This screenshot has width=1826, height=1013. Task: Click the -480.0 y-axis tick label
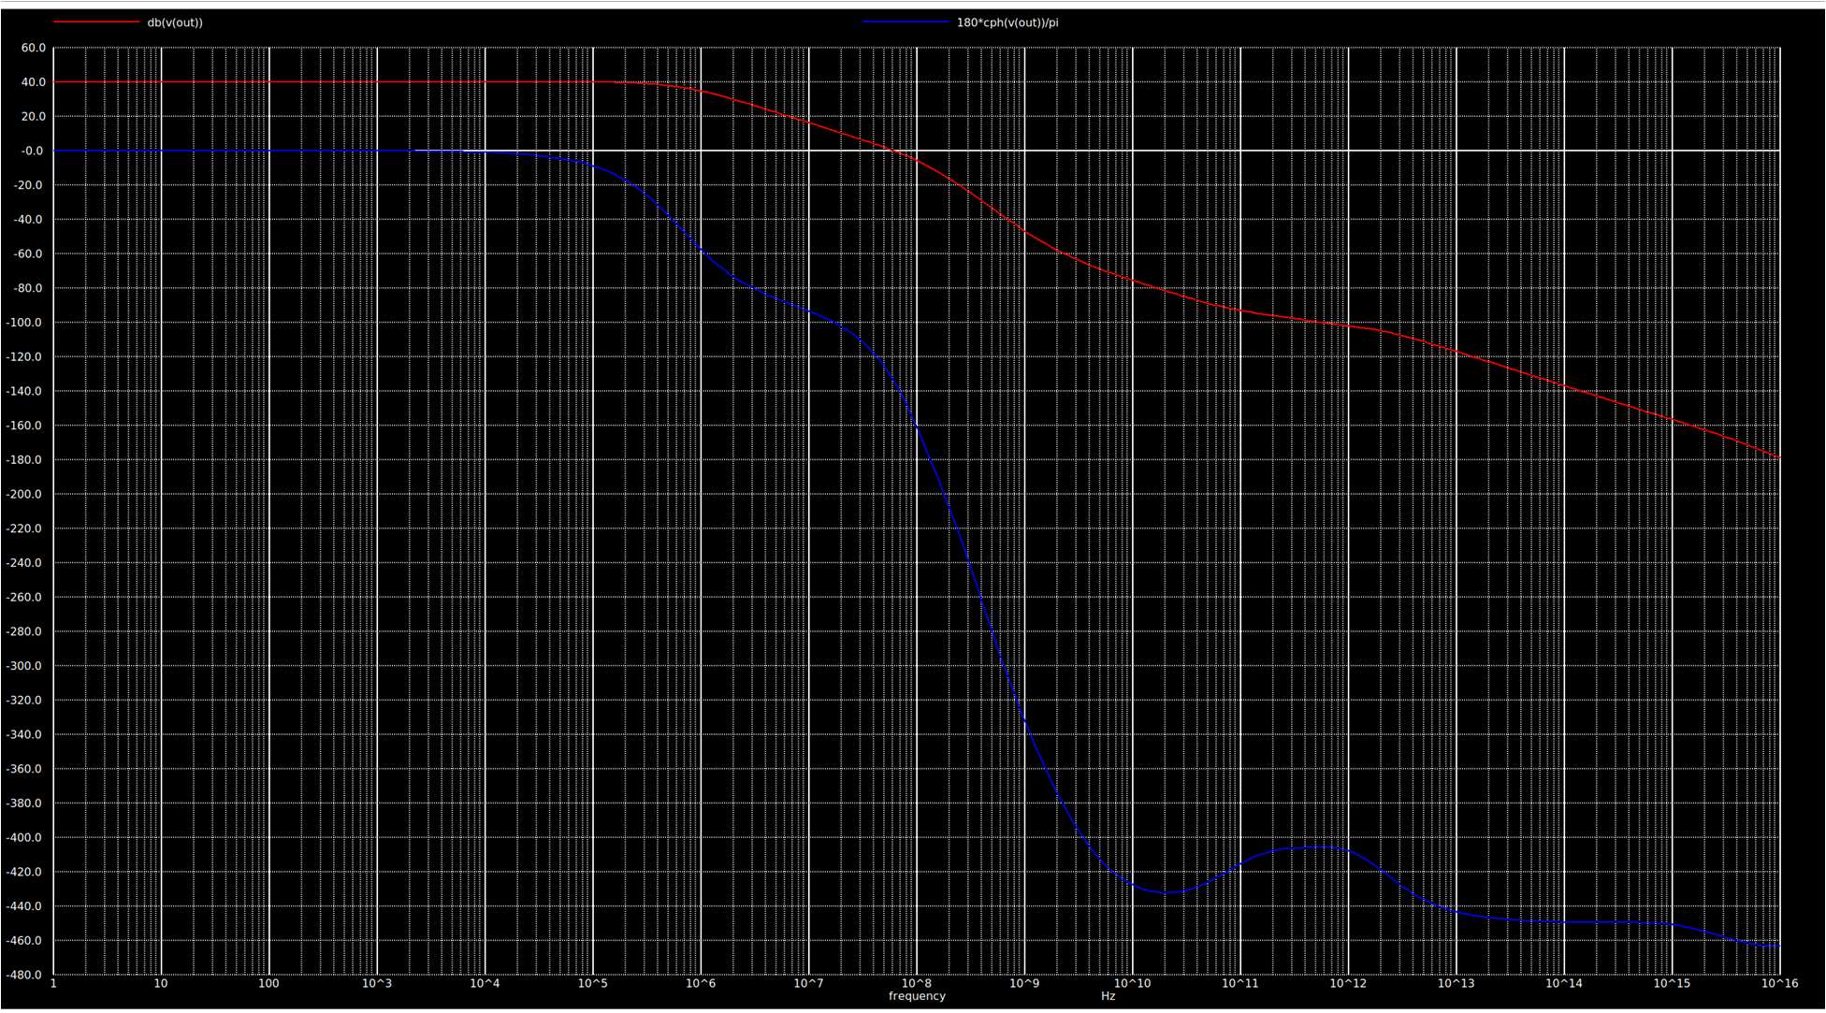click(24, 975)
